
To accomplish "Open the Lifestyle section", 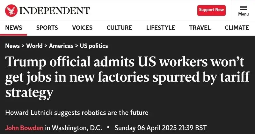I will tap(161, 28).
